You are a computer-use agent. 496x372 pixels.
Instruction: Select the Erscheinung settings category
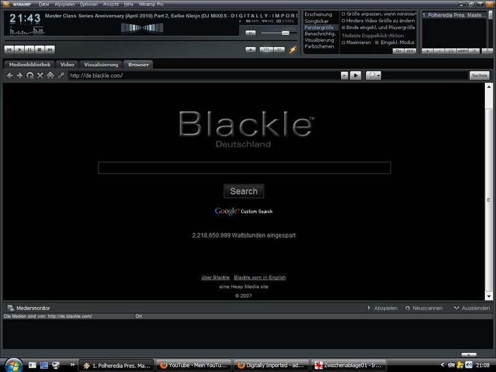pos(319,14)
